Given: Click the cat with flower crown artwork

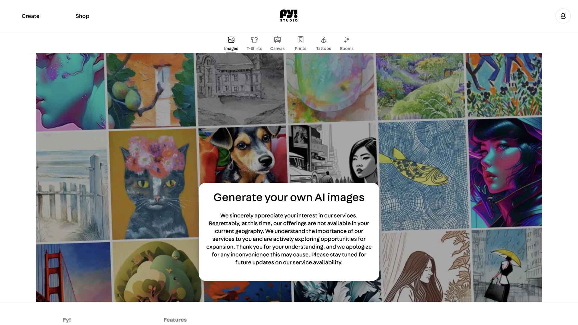Looking at the screenshot, I should (x=153, y=184).
